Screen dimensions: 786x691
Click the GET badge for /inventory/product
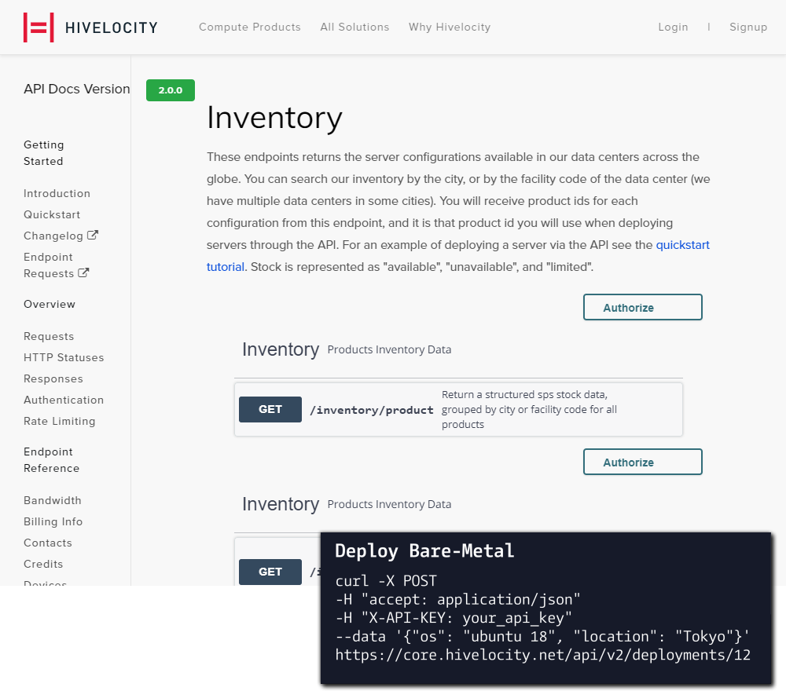[x=270, y=410]
